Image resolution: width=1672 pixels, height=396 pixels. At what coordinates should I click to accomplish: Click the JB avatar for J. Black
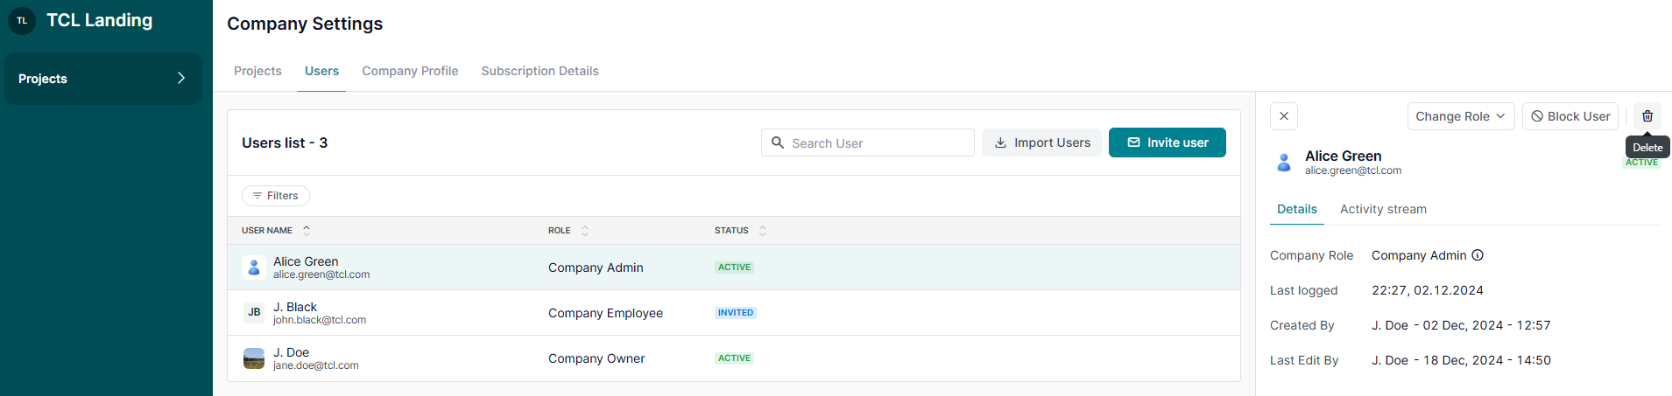point(254,312)
